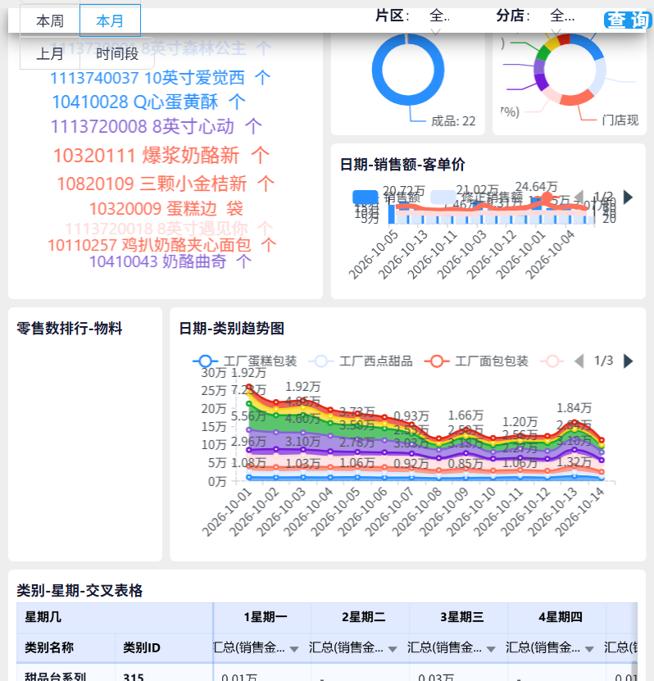Click word cloud item 10320009 蛋糕边
This screenshot has height=681, width=654.
[166, 208]
